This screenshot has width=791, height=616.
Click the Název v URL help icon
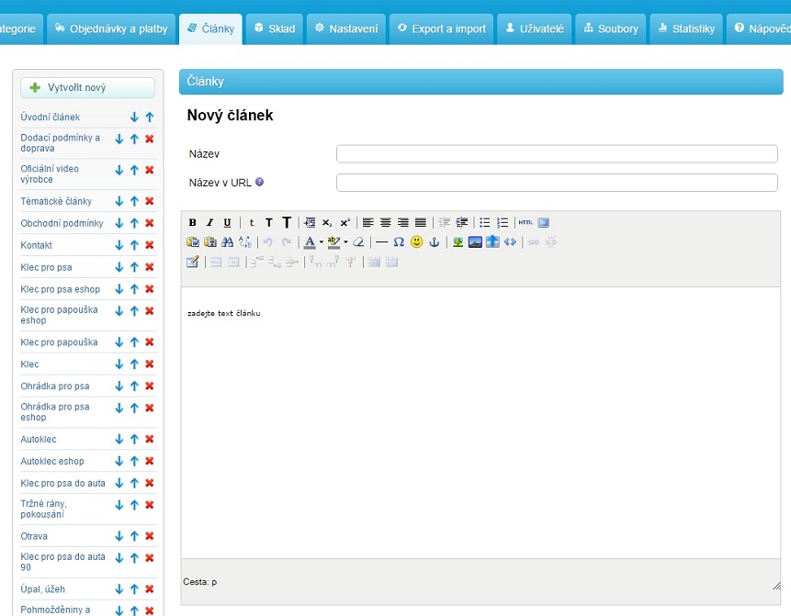260,182
